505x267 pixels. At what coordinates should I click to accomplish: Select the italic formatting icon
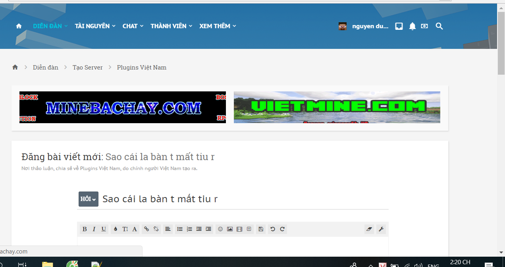pos(94,229)
